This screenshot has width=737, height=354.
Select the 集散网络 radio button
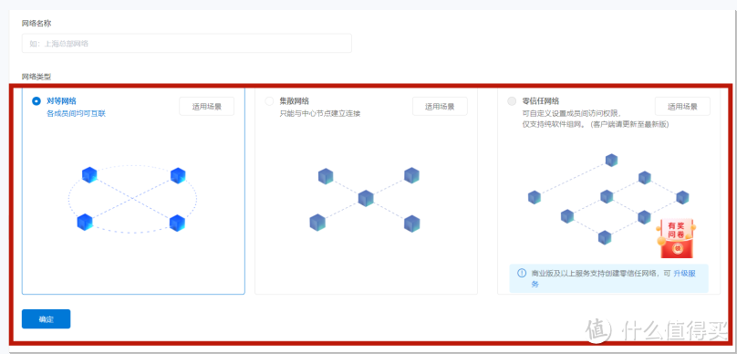pyautogui.click(x=269, y=101)
